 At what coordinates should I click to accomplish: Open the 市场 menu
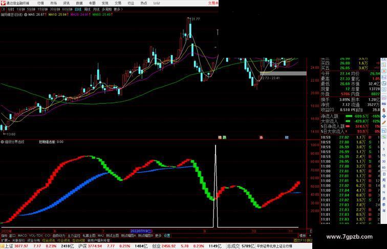tap(53, 3)
